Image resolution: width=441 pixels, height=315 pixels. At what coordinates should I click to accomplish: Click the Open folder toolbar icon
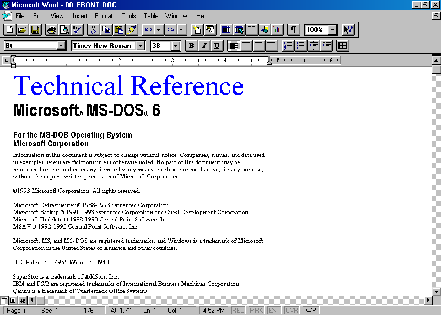(x=23, y=30)
